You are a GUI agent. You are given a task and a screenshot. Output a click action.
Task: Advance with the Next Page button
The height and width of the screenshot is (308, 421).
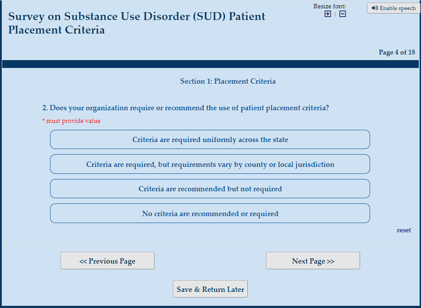313,261
